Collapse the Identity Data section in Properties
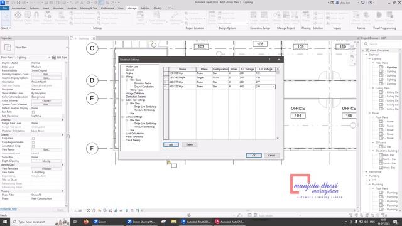 pyautogui.click(x=63, y=164)
